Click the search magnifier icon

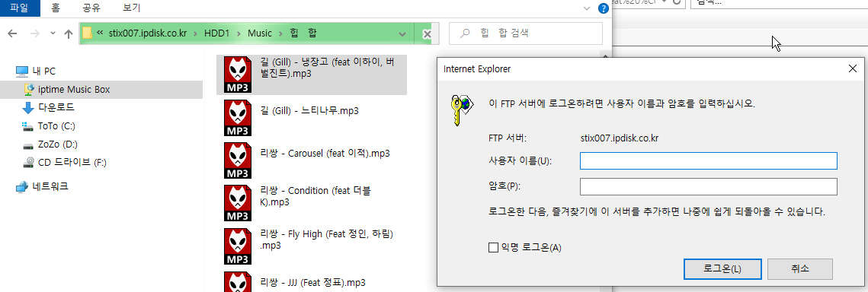(x=466, y=33)
